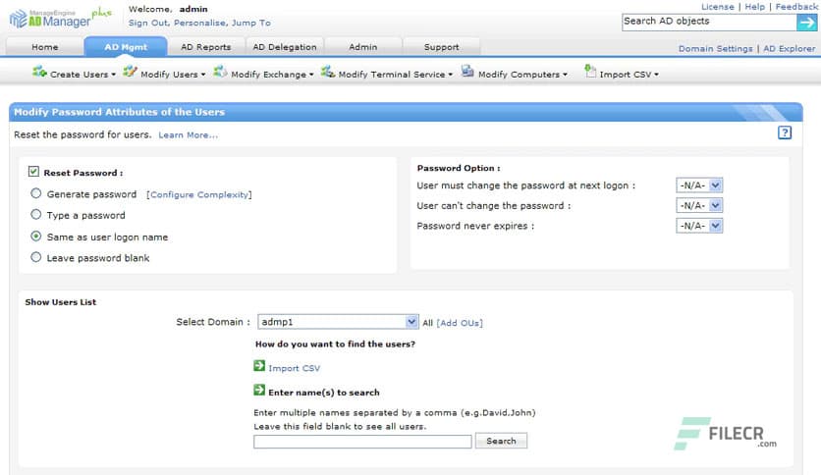821x475 pixels.
Task: Select Same as user logon name
Action: tap(35, 237)
